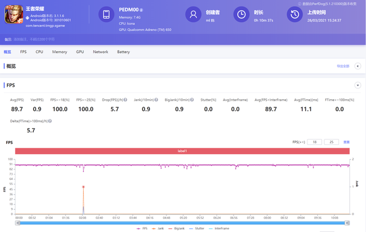Click 导出全部 export all link
This screenshot has height=232, width=366.
click(343, 66)
